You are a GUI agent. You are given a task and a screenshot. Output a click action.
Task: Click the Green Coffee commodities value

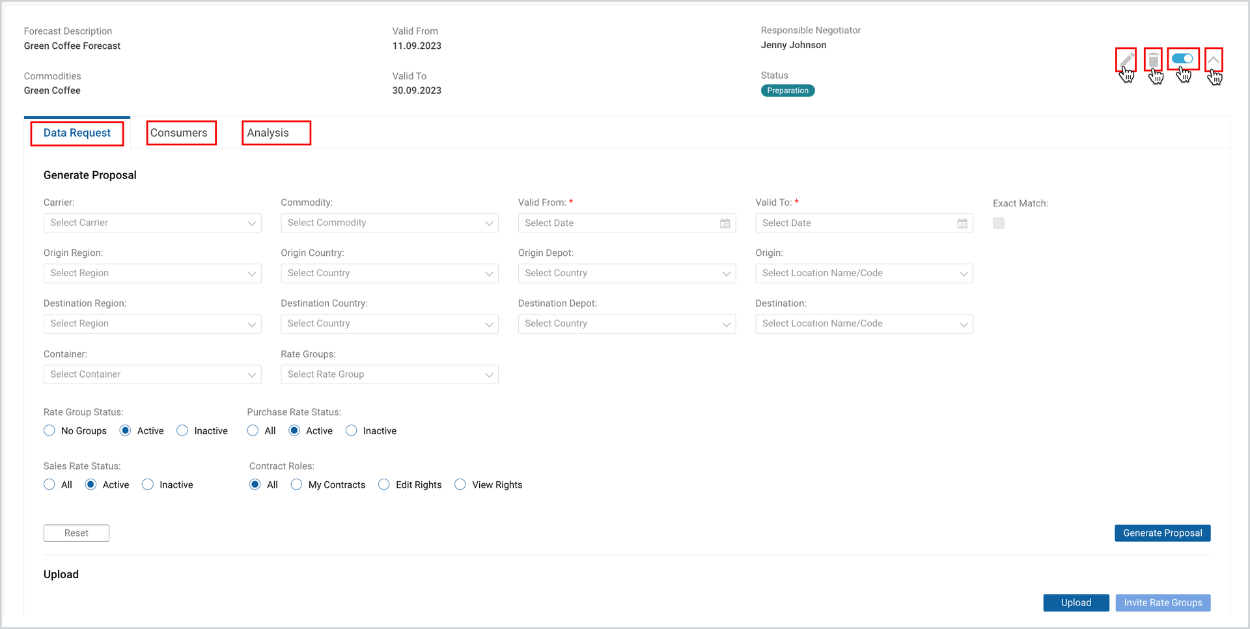click(x=52, y=91)
